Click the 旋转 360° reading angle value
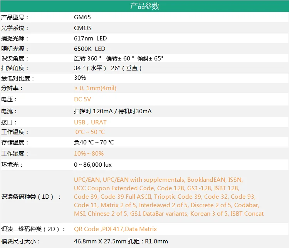 tap(119, 59)
